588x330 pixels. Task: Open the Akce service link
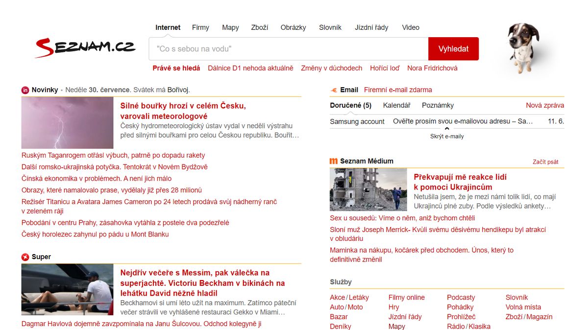338,297
